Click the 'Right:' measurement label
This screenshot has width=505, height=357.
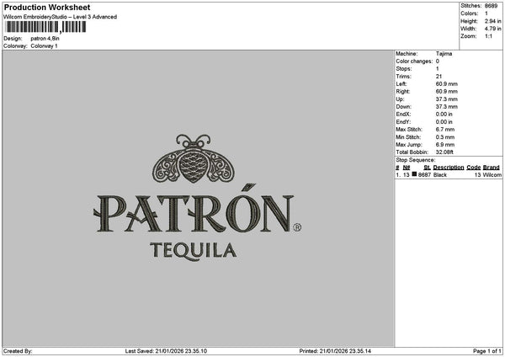click(403, 92)
